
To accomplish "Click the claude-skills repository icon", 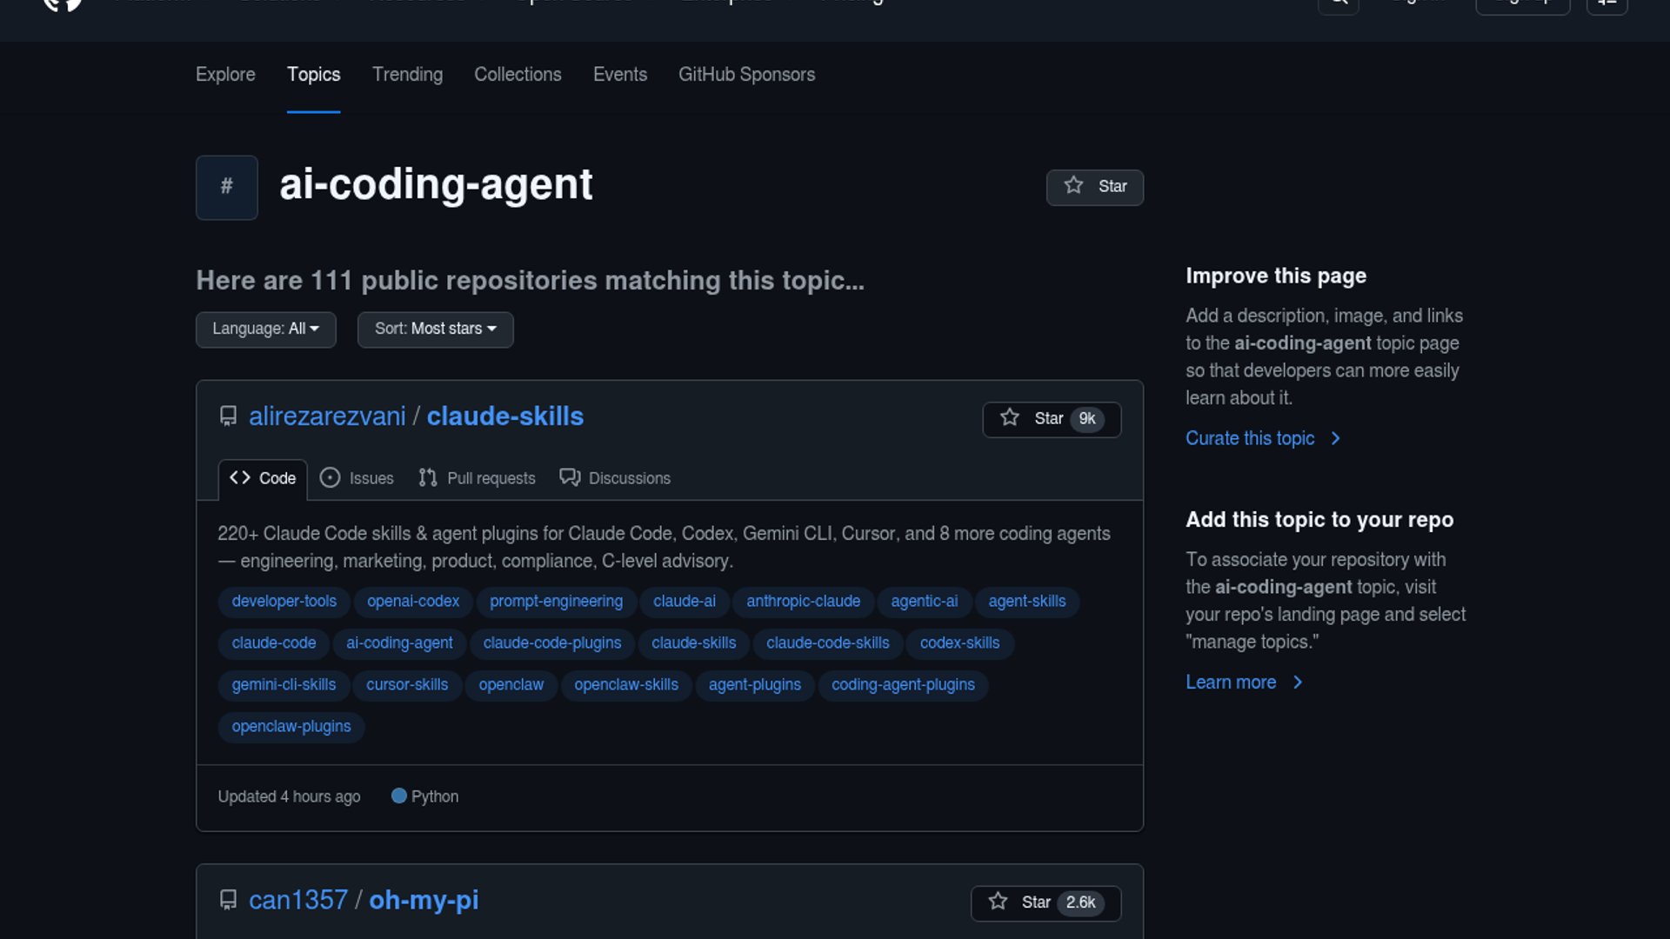I will pos(228,416).
